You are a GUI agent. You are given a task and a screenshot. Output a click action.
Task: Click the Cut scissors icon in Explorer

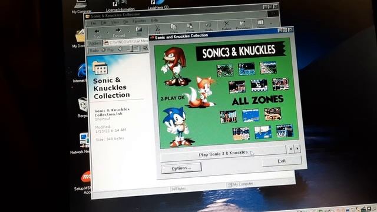click(157, 29)
